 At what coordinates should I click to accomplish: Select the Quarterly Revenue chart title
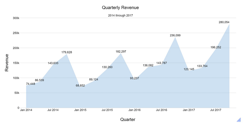[120, 8]
